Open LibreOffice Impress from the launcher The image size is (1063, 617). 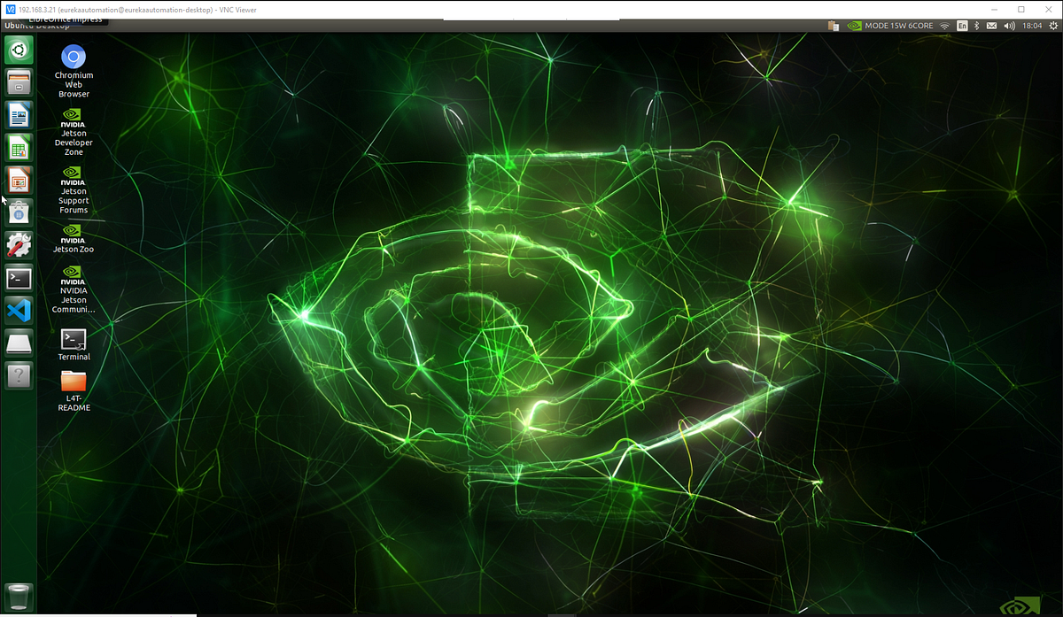point(19,180)
